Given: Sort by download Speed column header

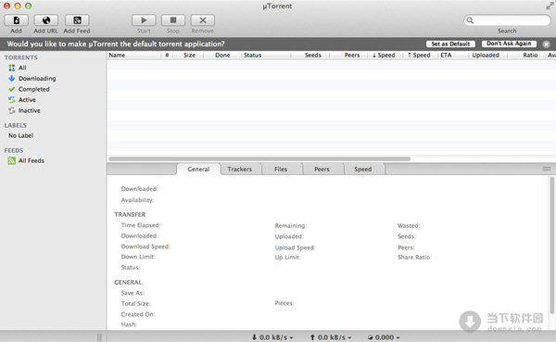Looking at the screenshot, I should (x=385, y=55).
